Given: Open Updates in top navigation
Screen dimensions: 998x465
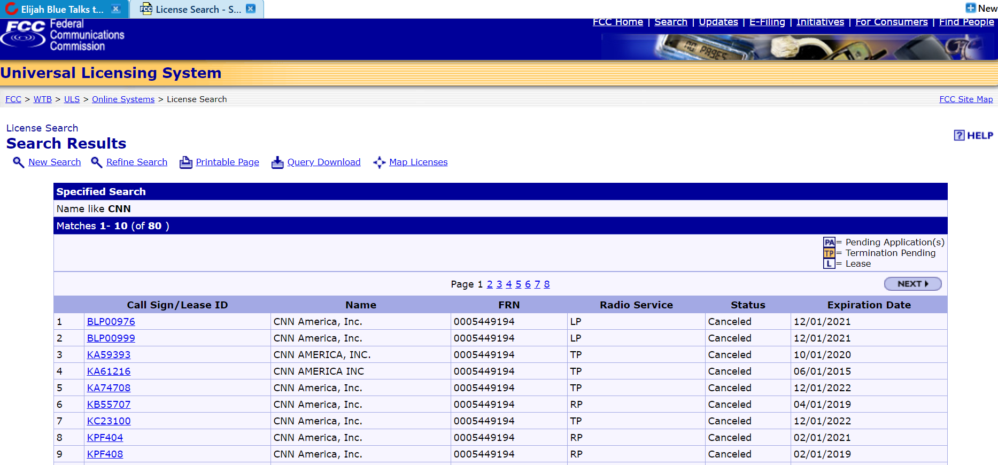Looking at the screenshot, I should click(718, 22).
